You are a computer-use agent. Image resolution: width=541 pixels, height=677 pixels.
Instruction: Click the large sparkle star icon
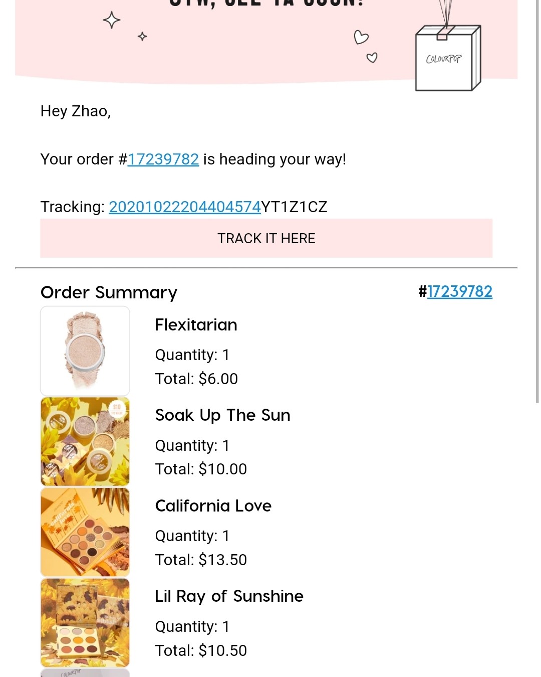click(x=111, y=21)
